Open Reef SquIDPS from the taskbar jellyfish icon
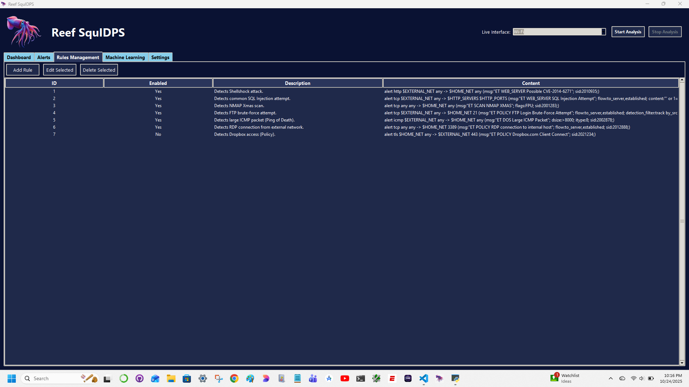Viewport: 689px width, 387px height. [440, 378]
